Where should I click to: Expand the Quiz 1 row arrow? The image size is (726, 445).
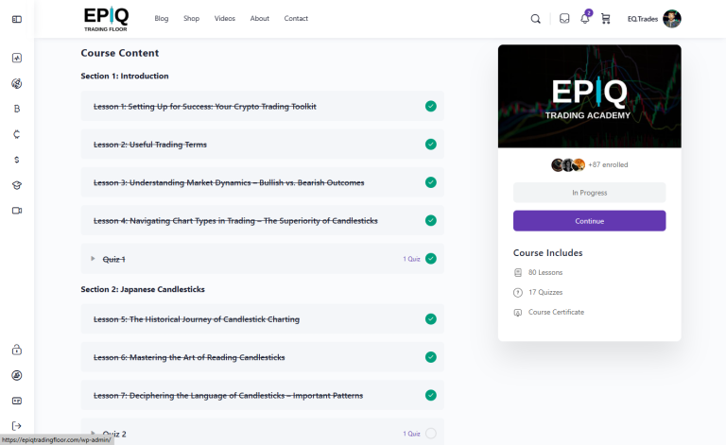93,258
